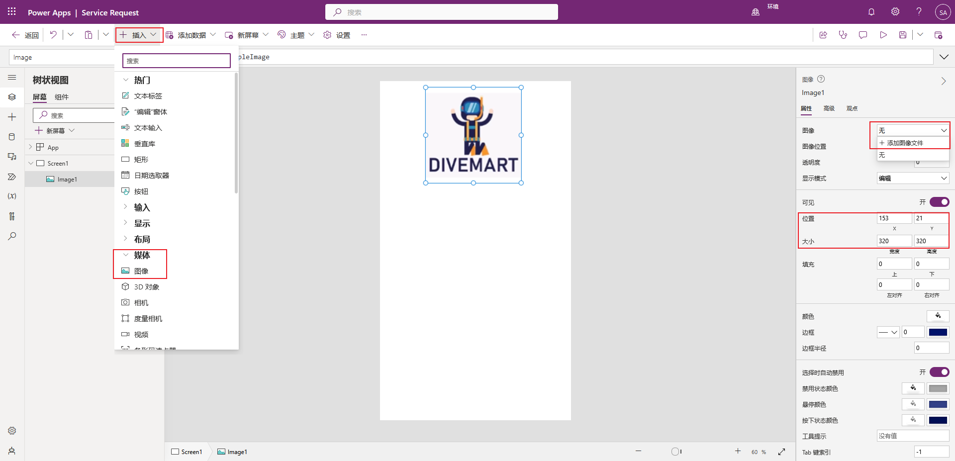Image resolution: width=955 pixels, height=461 pixels.
Task: Expand the 布局 category in the insert menu
Action: (126, 239)
